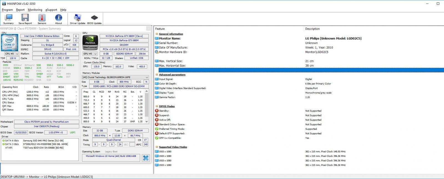Click the folder icon beside Supported Video Modes
This screenshot has height=179, width=444.
[157, 147]
